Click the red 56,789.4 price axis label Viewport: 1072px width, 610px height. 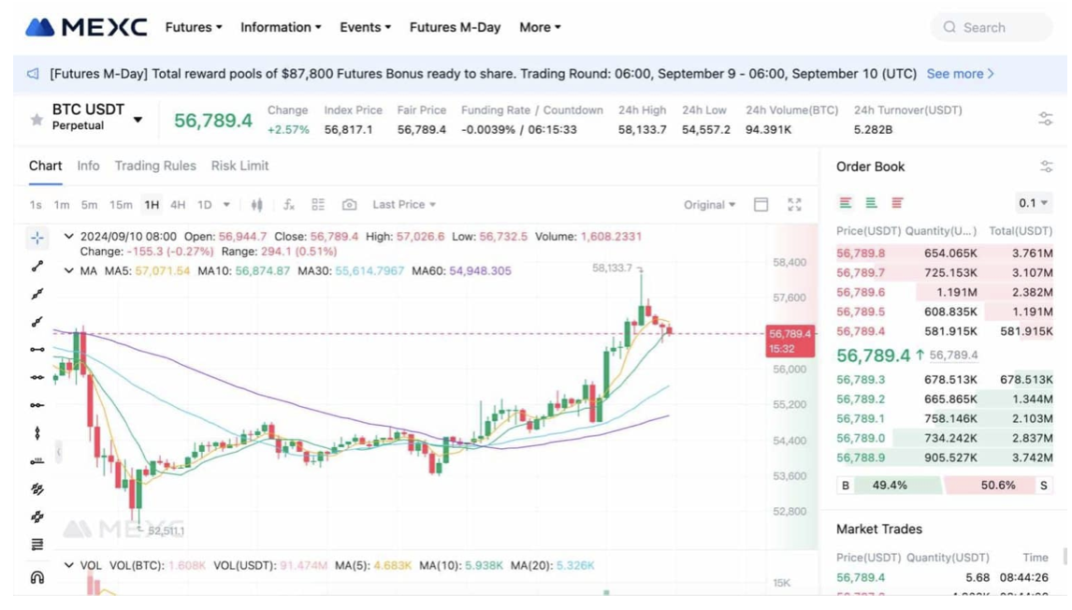coord(790,341)
